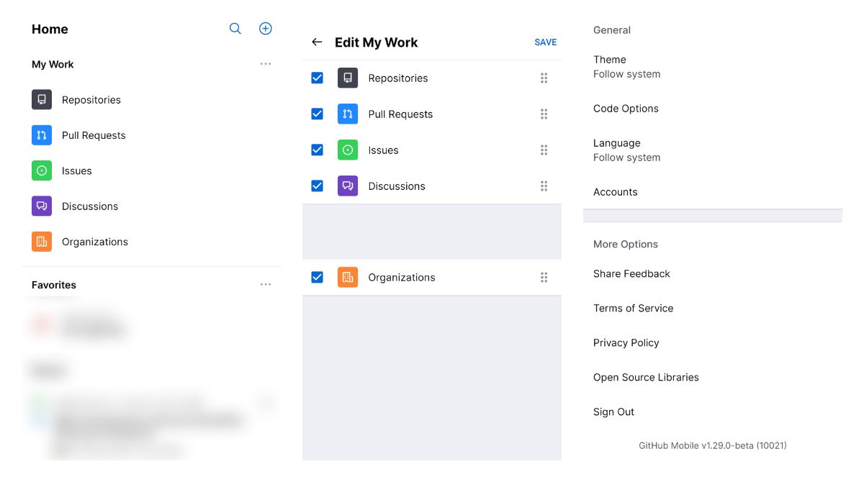Click Discussions icon in Edit My Work
The height and width of the screenshot is (482, 864).
348,186
